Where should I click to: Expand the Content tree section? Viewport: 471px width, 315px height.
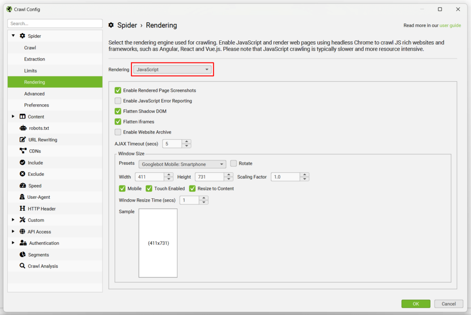(13, 117)
